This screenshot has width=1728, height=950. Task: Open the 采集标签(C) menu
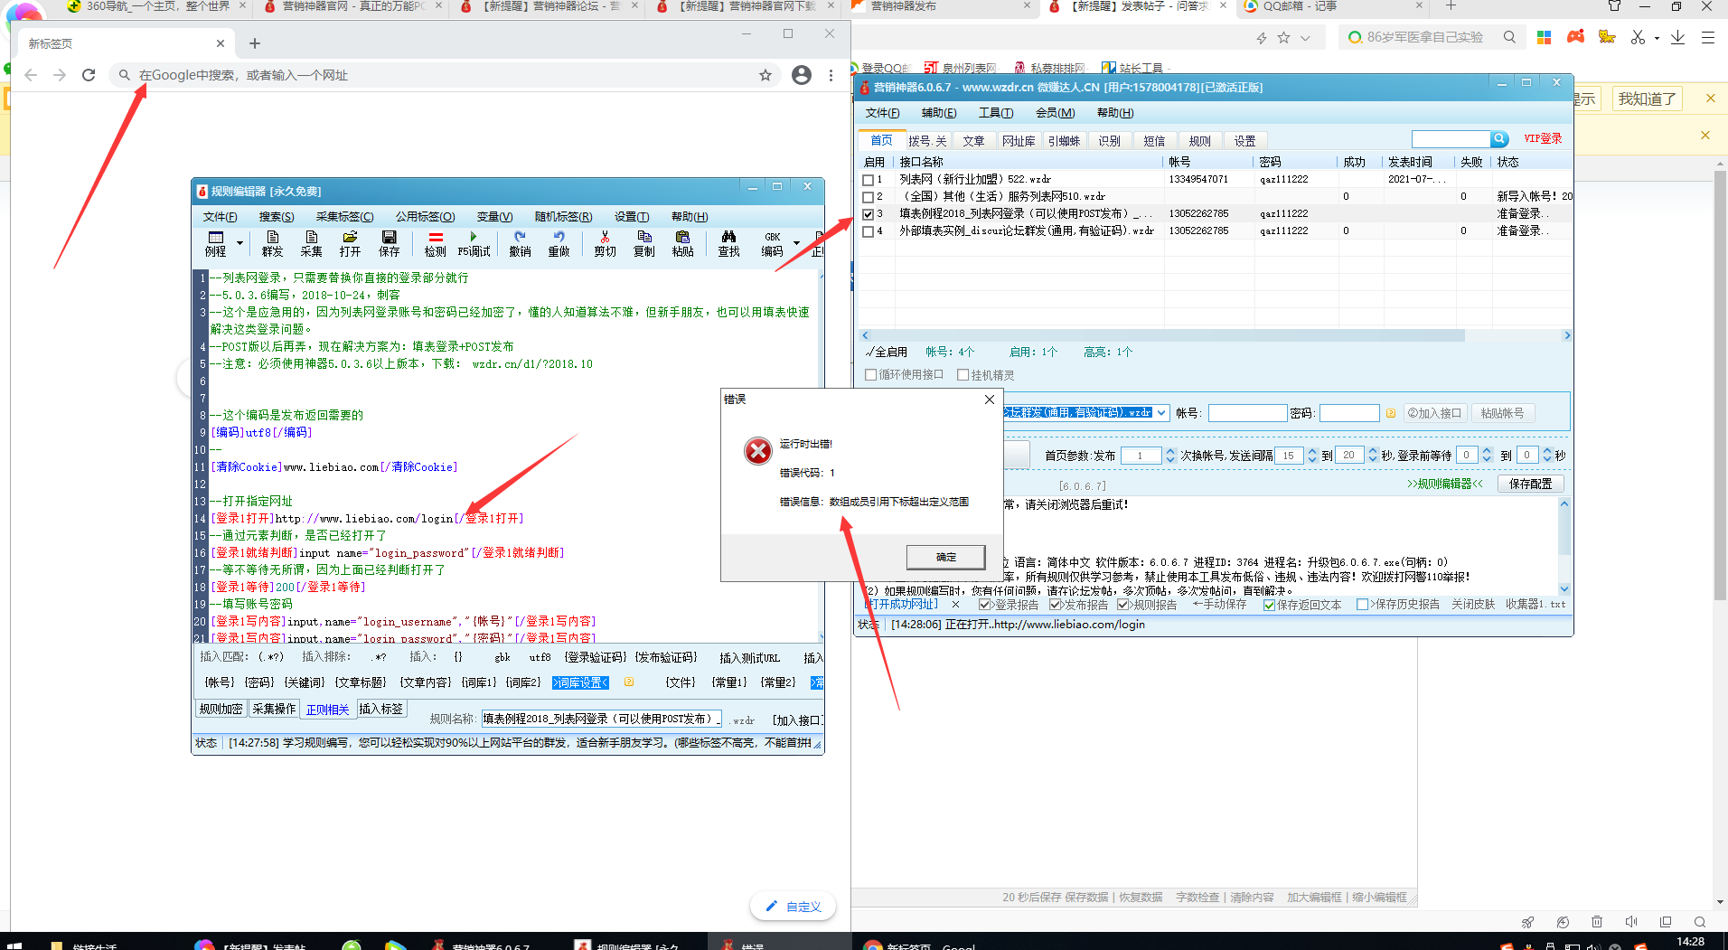pyautogui.click(x=344, y=217)
